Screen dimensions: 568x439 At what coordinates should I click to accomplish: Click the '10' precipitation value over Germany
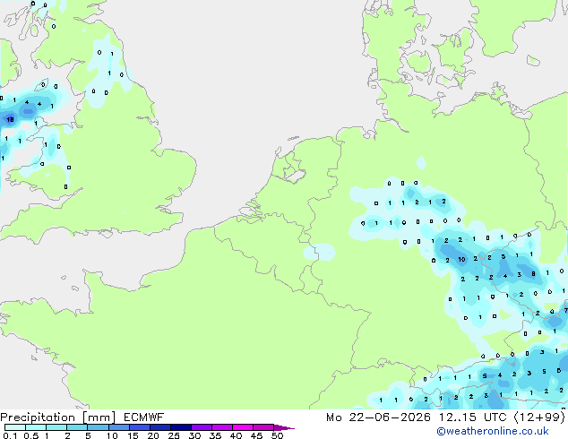[x=461, y=259]
